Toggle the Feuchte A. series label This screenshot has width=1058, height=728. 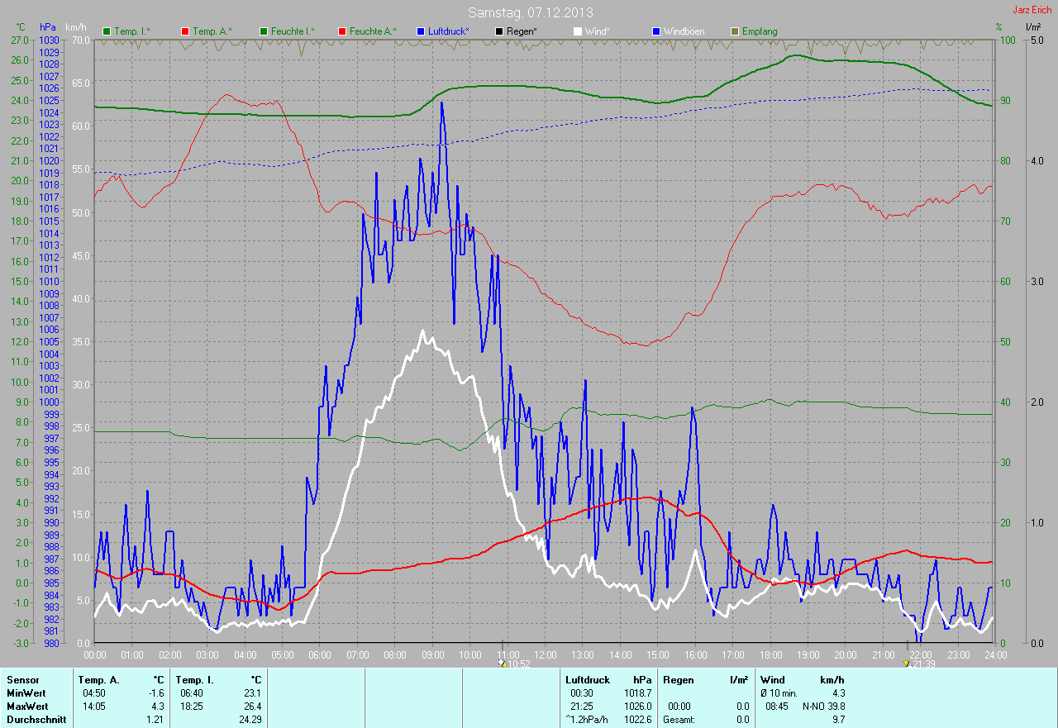[372, 31]
